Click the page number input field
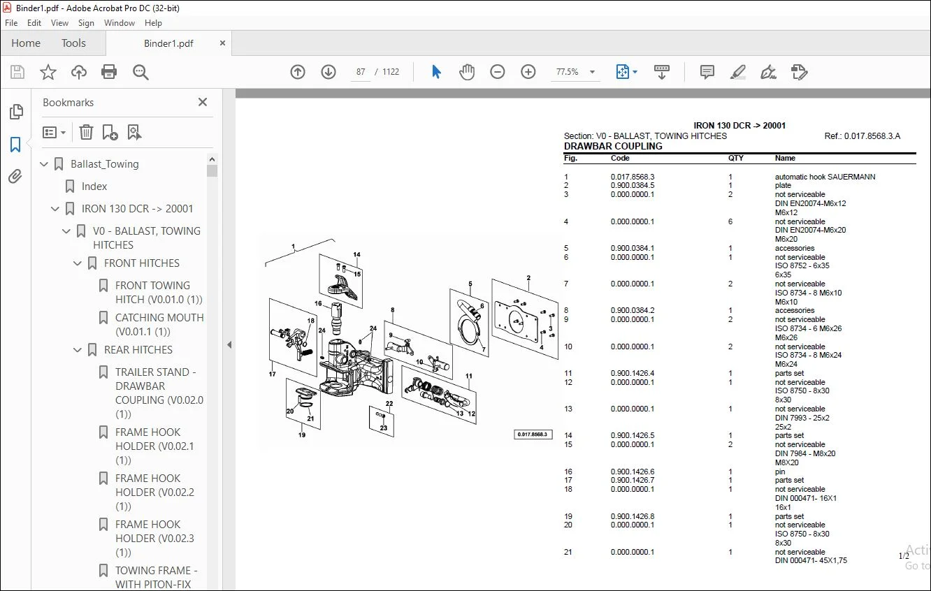 coord(360,72)
